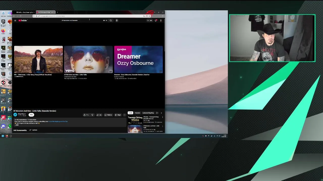Open the subscribe link in the description
Screen dimensions: 323x181
point(58,121)
